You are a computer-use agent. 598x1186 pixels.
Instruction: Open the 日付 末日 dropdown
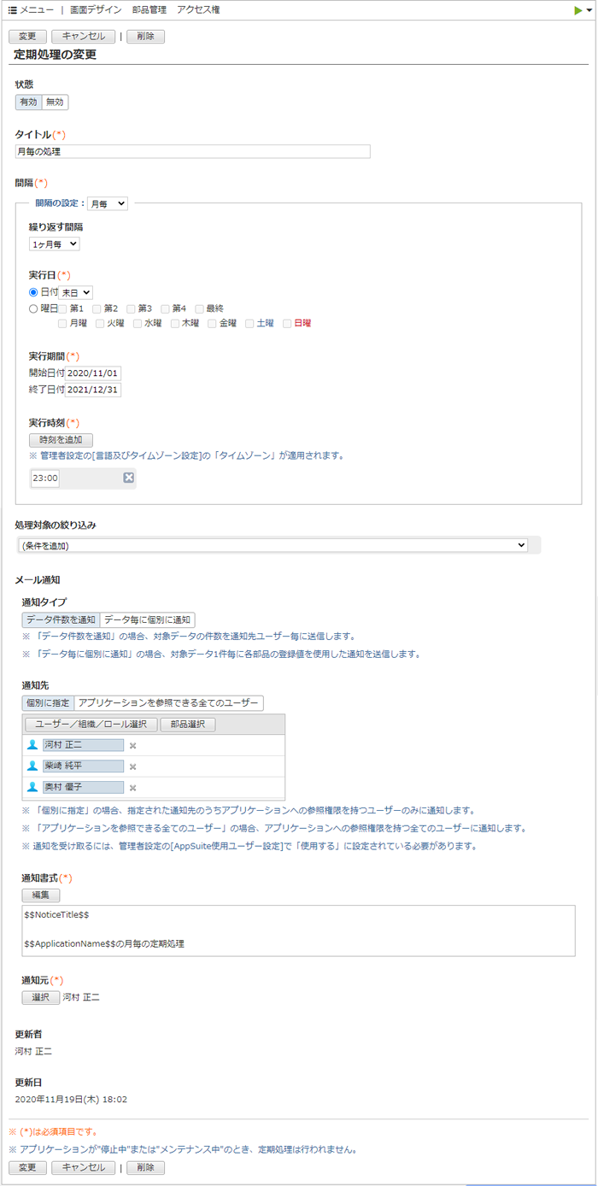tap(76, 292)
